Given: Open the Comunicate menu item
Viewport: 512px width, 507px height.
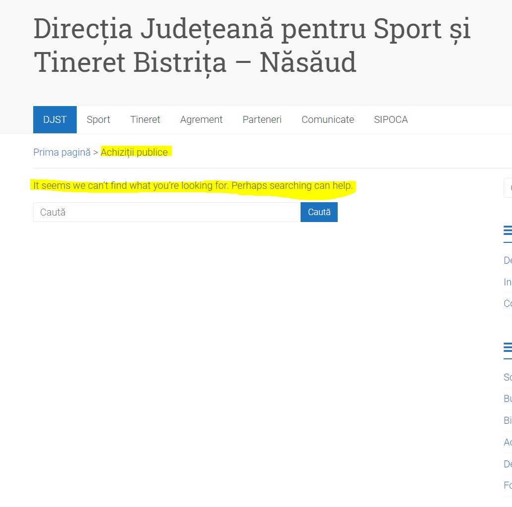Looking at the screenshot, I should tap(328, 119).
